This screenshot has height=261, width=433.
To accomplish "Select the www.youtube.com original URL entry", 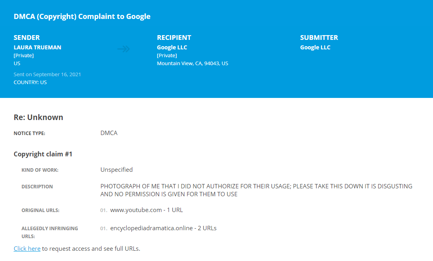I will (146, 210).
